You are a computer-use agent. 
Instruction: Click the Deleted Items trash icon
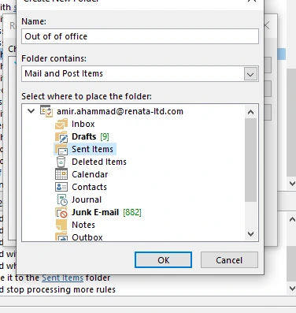(61, 162)
